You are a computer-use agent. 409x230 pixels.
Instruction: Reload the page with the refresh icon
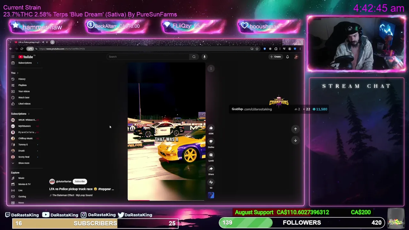point(22,49)
